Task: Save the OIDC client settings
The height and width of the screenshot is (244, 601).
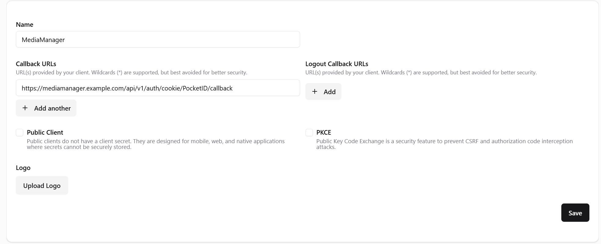Action: (575, 213)
